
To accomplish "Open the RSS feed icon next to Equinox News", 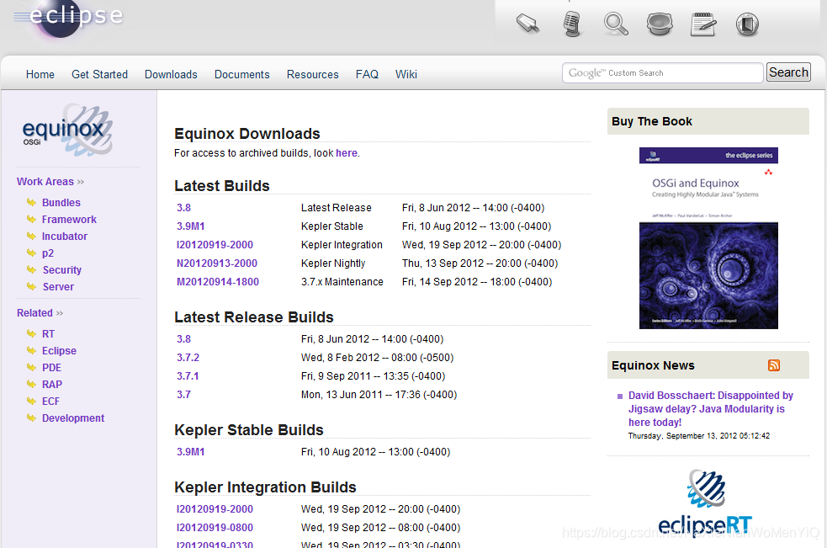I will coord(774,365).
